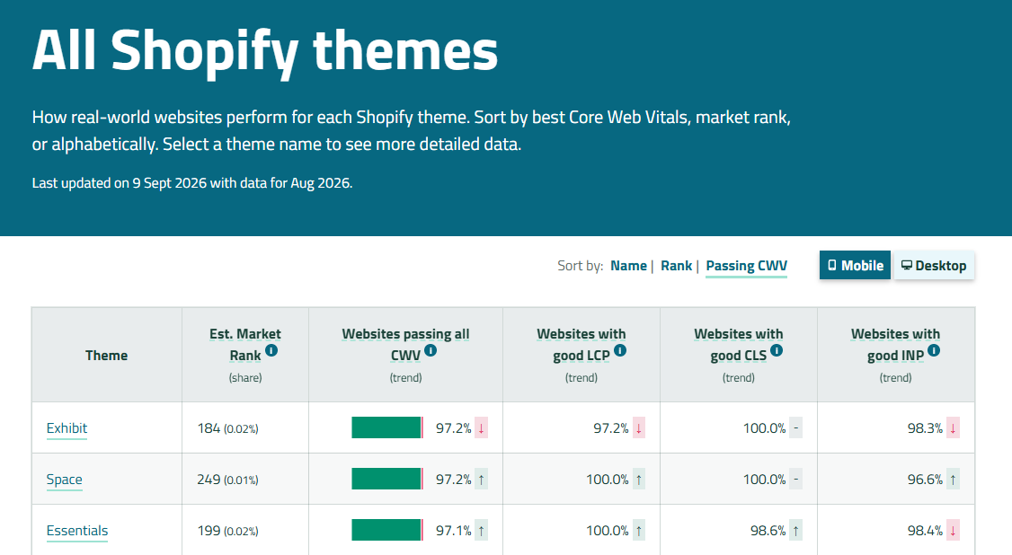Click Exhibit CLS 100.0% neutral trend indicator

tap(795, 428)
